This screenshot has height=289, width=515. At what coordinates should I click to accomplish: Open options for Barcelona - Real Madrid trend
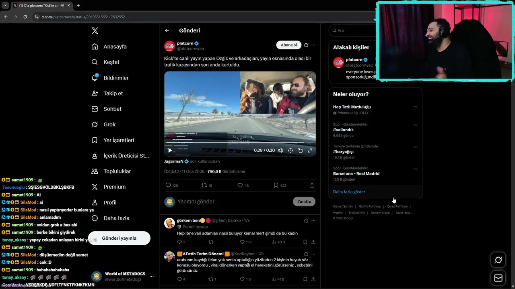(415, 169)
